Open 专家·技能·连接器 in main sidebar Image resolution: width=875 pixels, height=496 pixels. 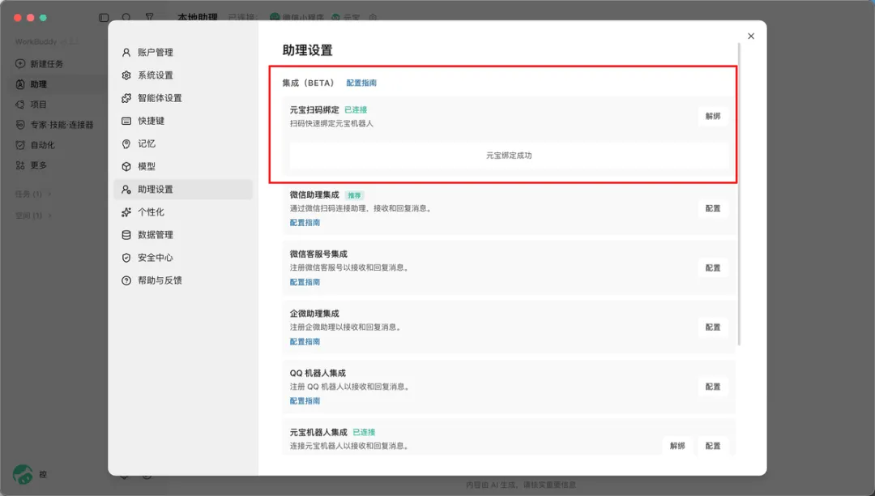[55, 125]
